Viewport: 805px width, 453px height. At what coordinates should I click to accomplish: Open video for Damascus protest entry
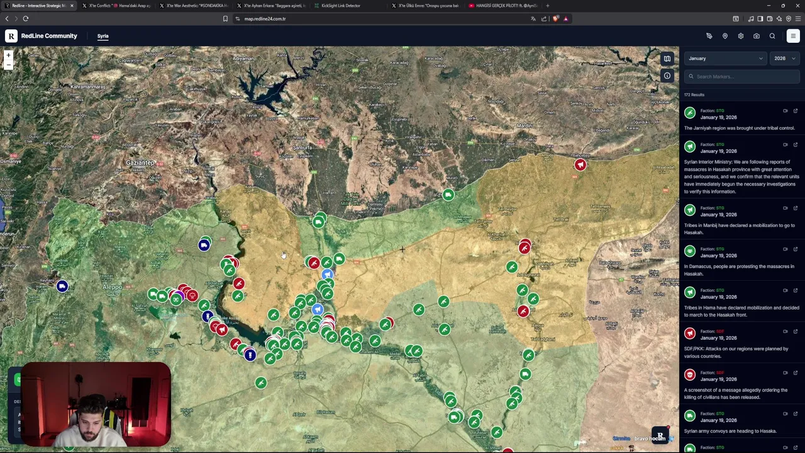[x=785, y=249]
